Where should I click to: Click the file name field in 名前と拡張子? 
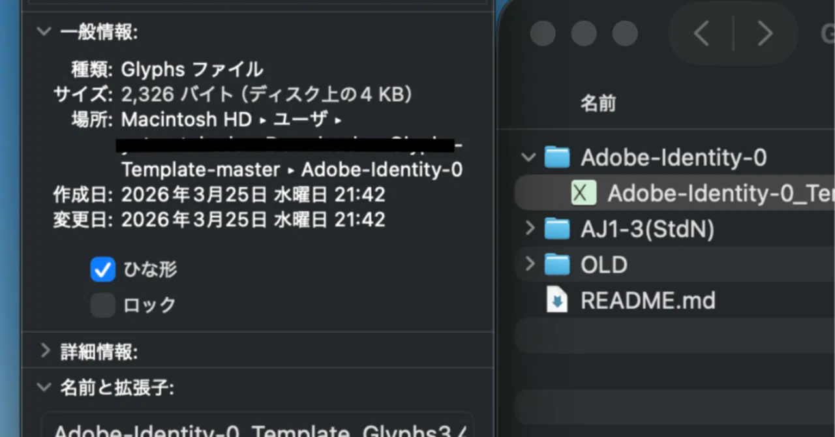click(x=258, y=424)
